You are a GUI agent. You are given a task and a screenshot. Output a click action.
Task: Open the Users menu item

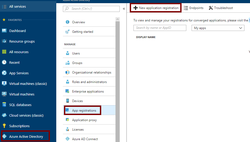pyautogui.click(x=76, y=53)
